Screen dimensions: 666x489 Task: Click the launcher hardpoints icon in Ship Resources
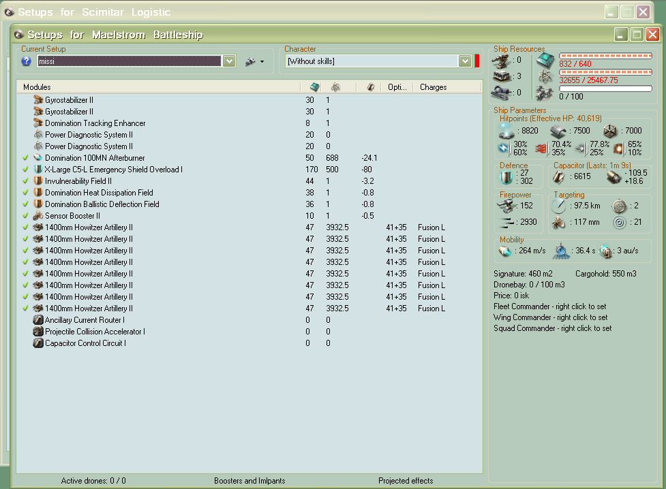click(x=501, y=77)
